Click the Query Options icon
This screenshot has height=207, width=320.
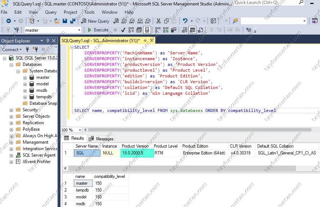[139, 30]
